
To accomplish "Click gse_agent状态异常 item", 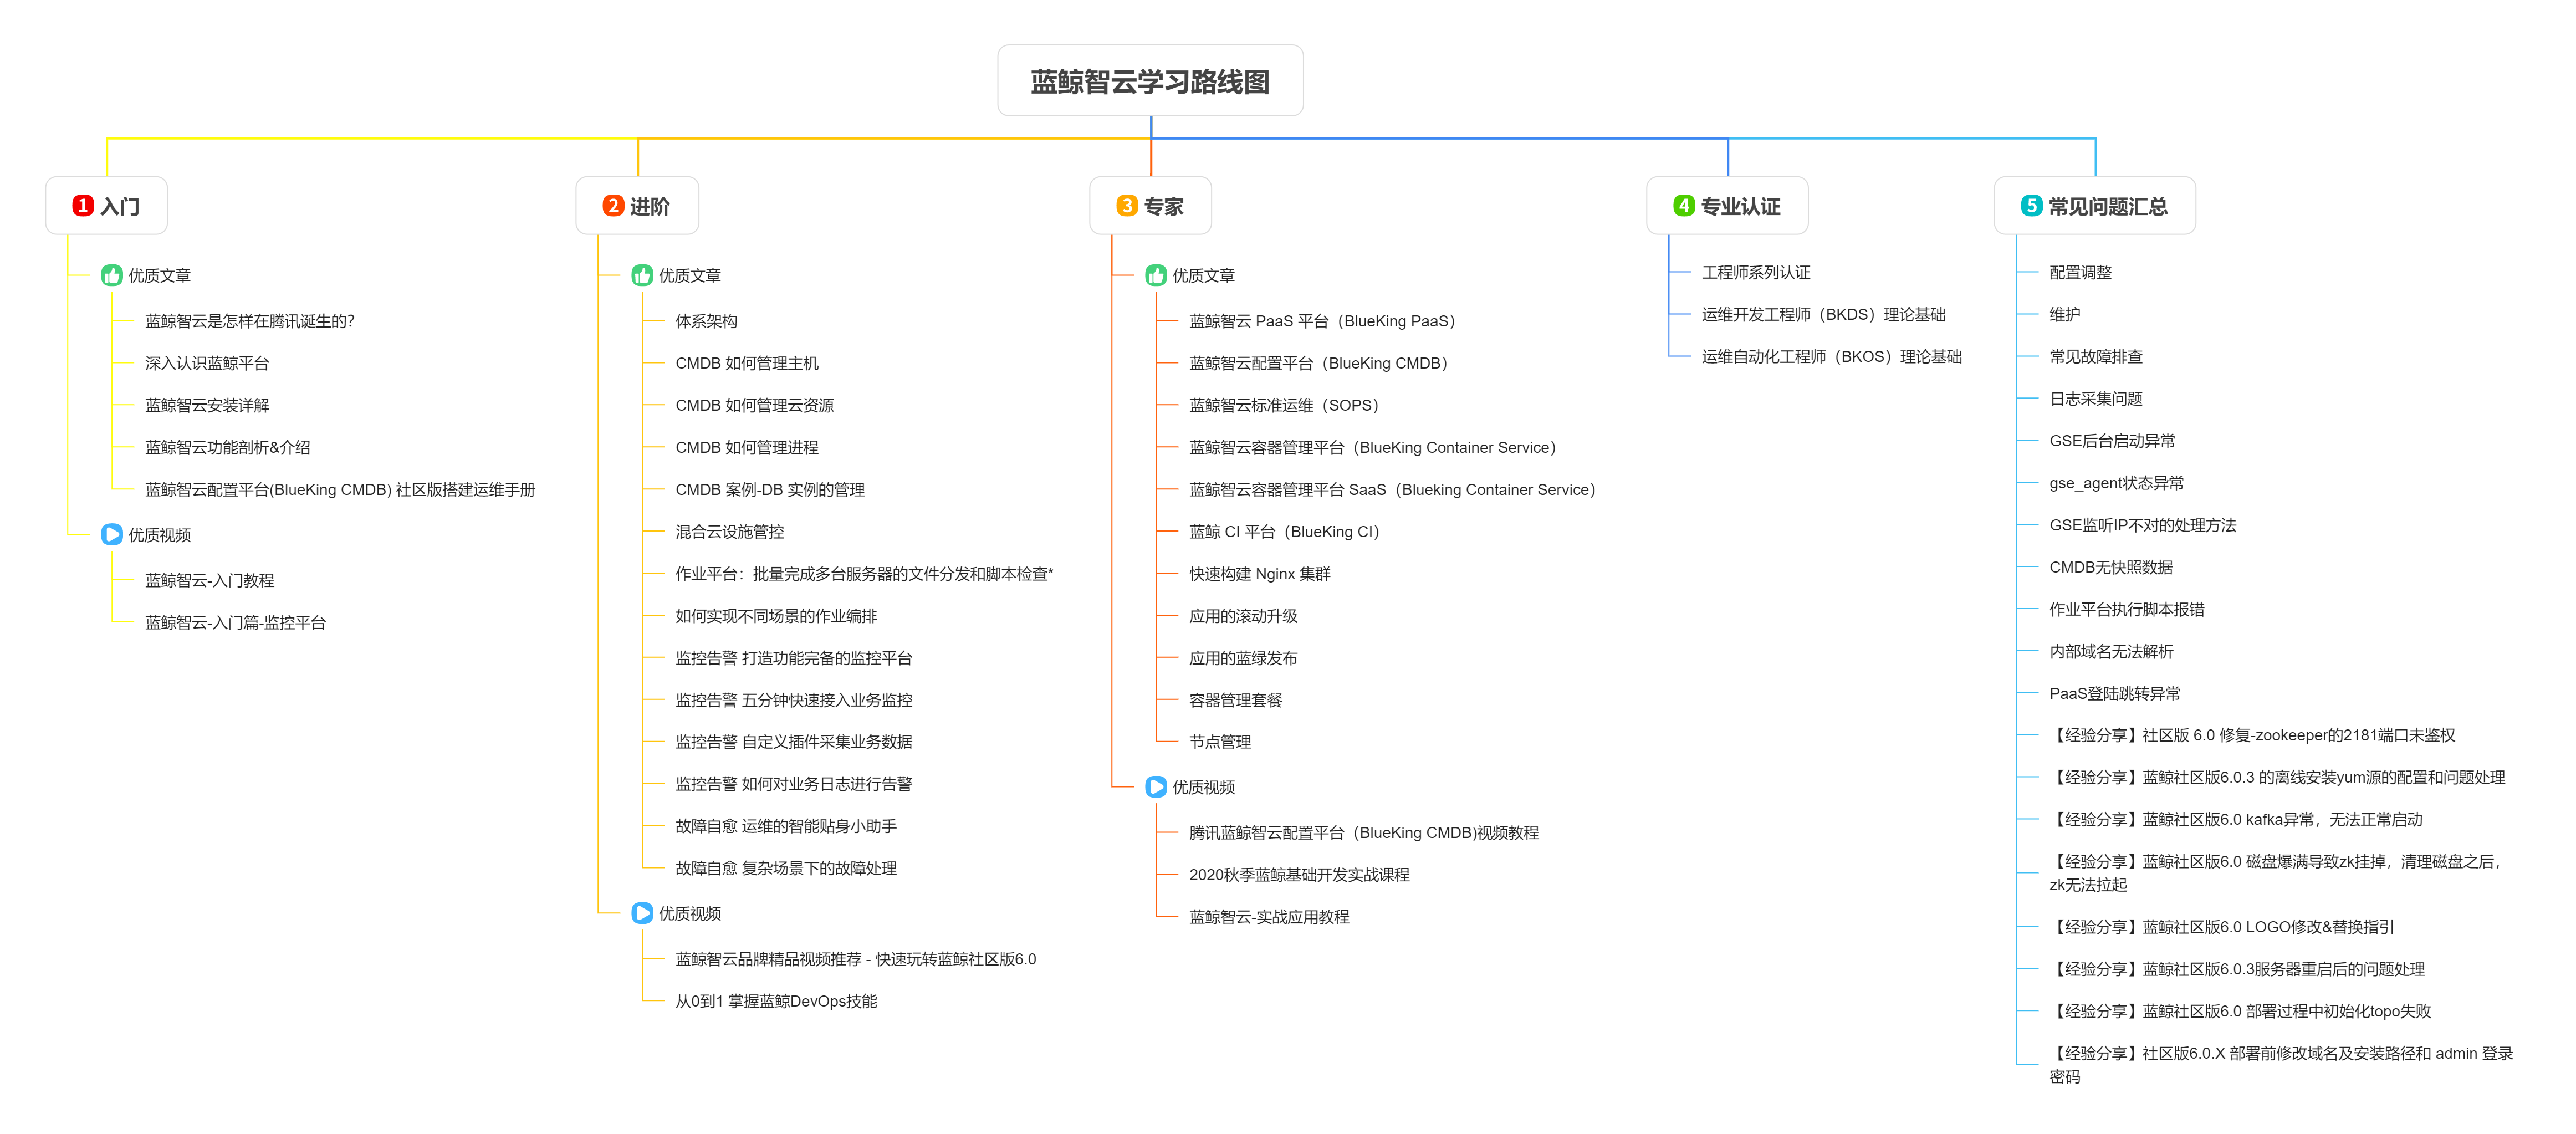I will tap(2117, 483).
